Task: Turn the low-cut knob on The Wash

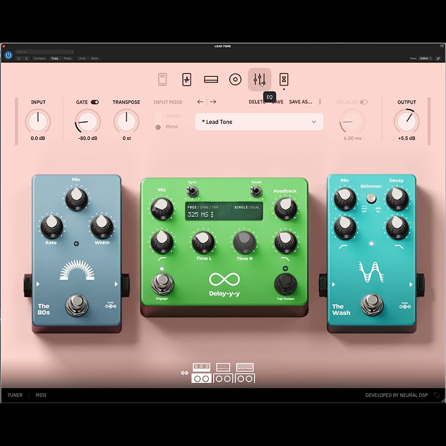Action: (x=345, y=227)
